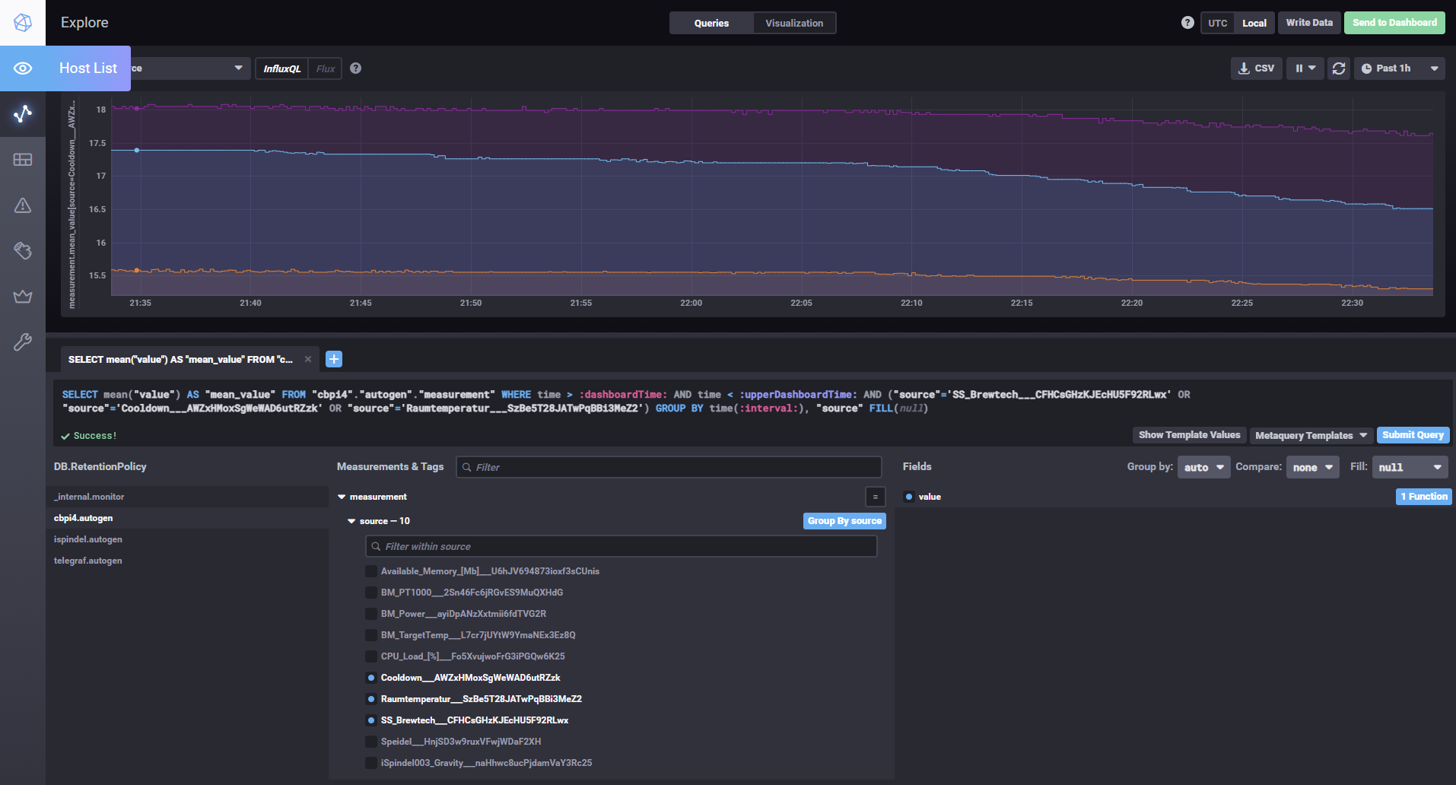Screen dimensions: 1456x785
Task: Switch to Flux query language
Action: (x=326, y=68)
